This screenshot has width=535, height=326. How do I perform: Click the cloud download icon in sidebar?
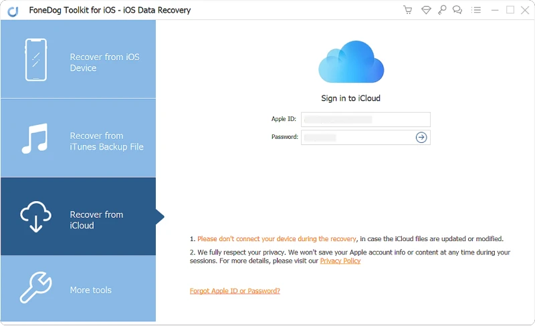click(x=35, y=216)
